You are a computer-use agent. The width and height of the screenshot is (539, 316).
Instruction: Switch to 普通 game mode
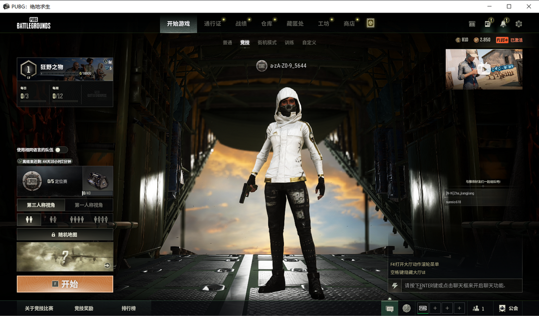click(227, 42)
